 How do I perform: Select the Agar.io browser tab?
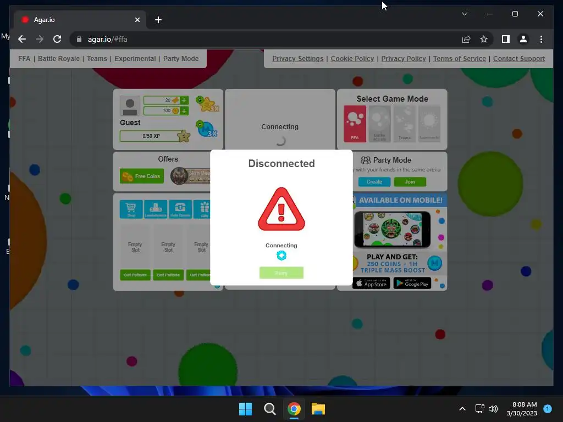tap(80, 20)
